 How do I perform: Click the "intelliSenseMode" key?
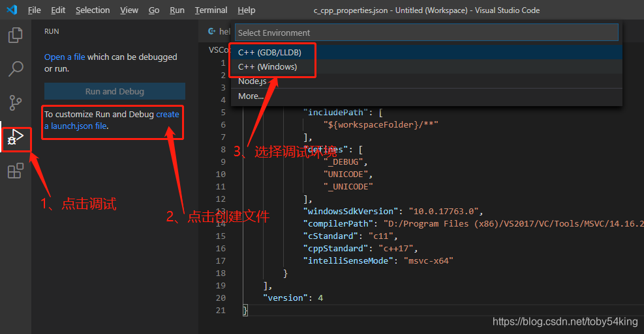[348, 260]
